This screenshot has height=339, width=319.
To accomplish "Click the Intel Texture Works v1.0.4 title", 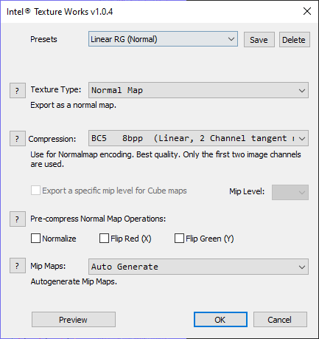I will coord(60,12).
